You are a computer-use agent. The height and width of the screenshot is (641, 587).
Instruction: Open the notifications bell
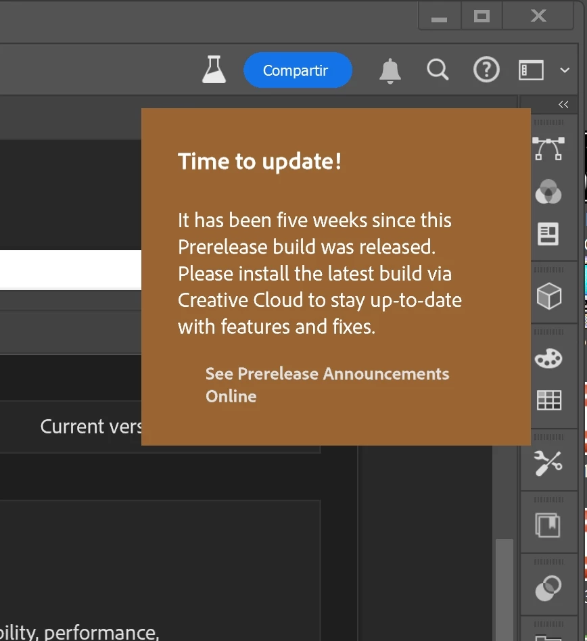(390, 71)
